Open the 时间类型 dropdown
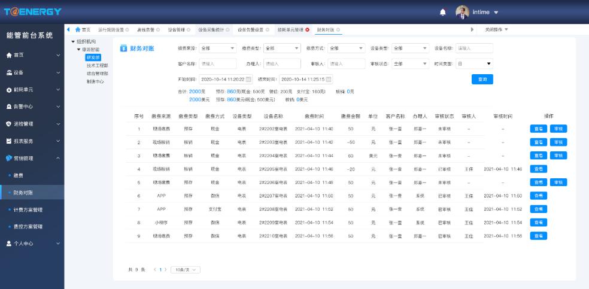This screenshot has width=589, height=289. (x=475, y=64)
